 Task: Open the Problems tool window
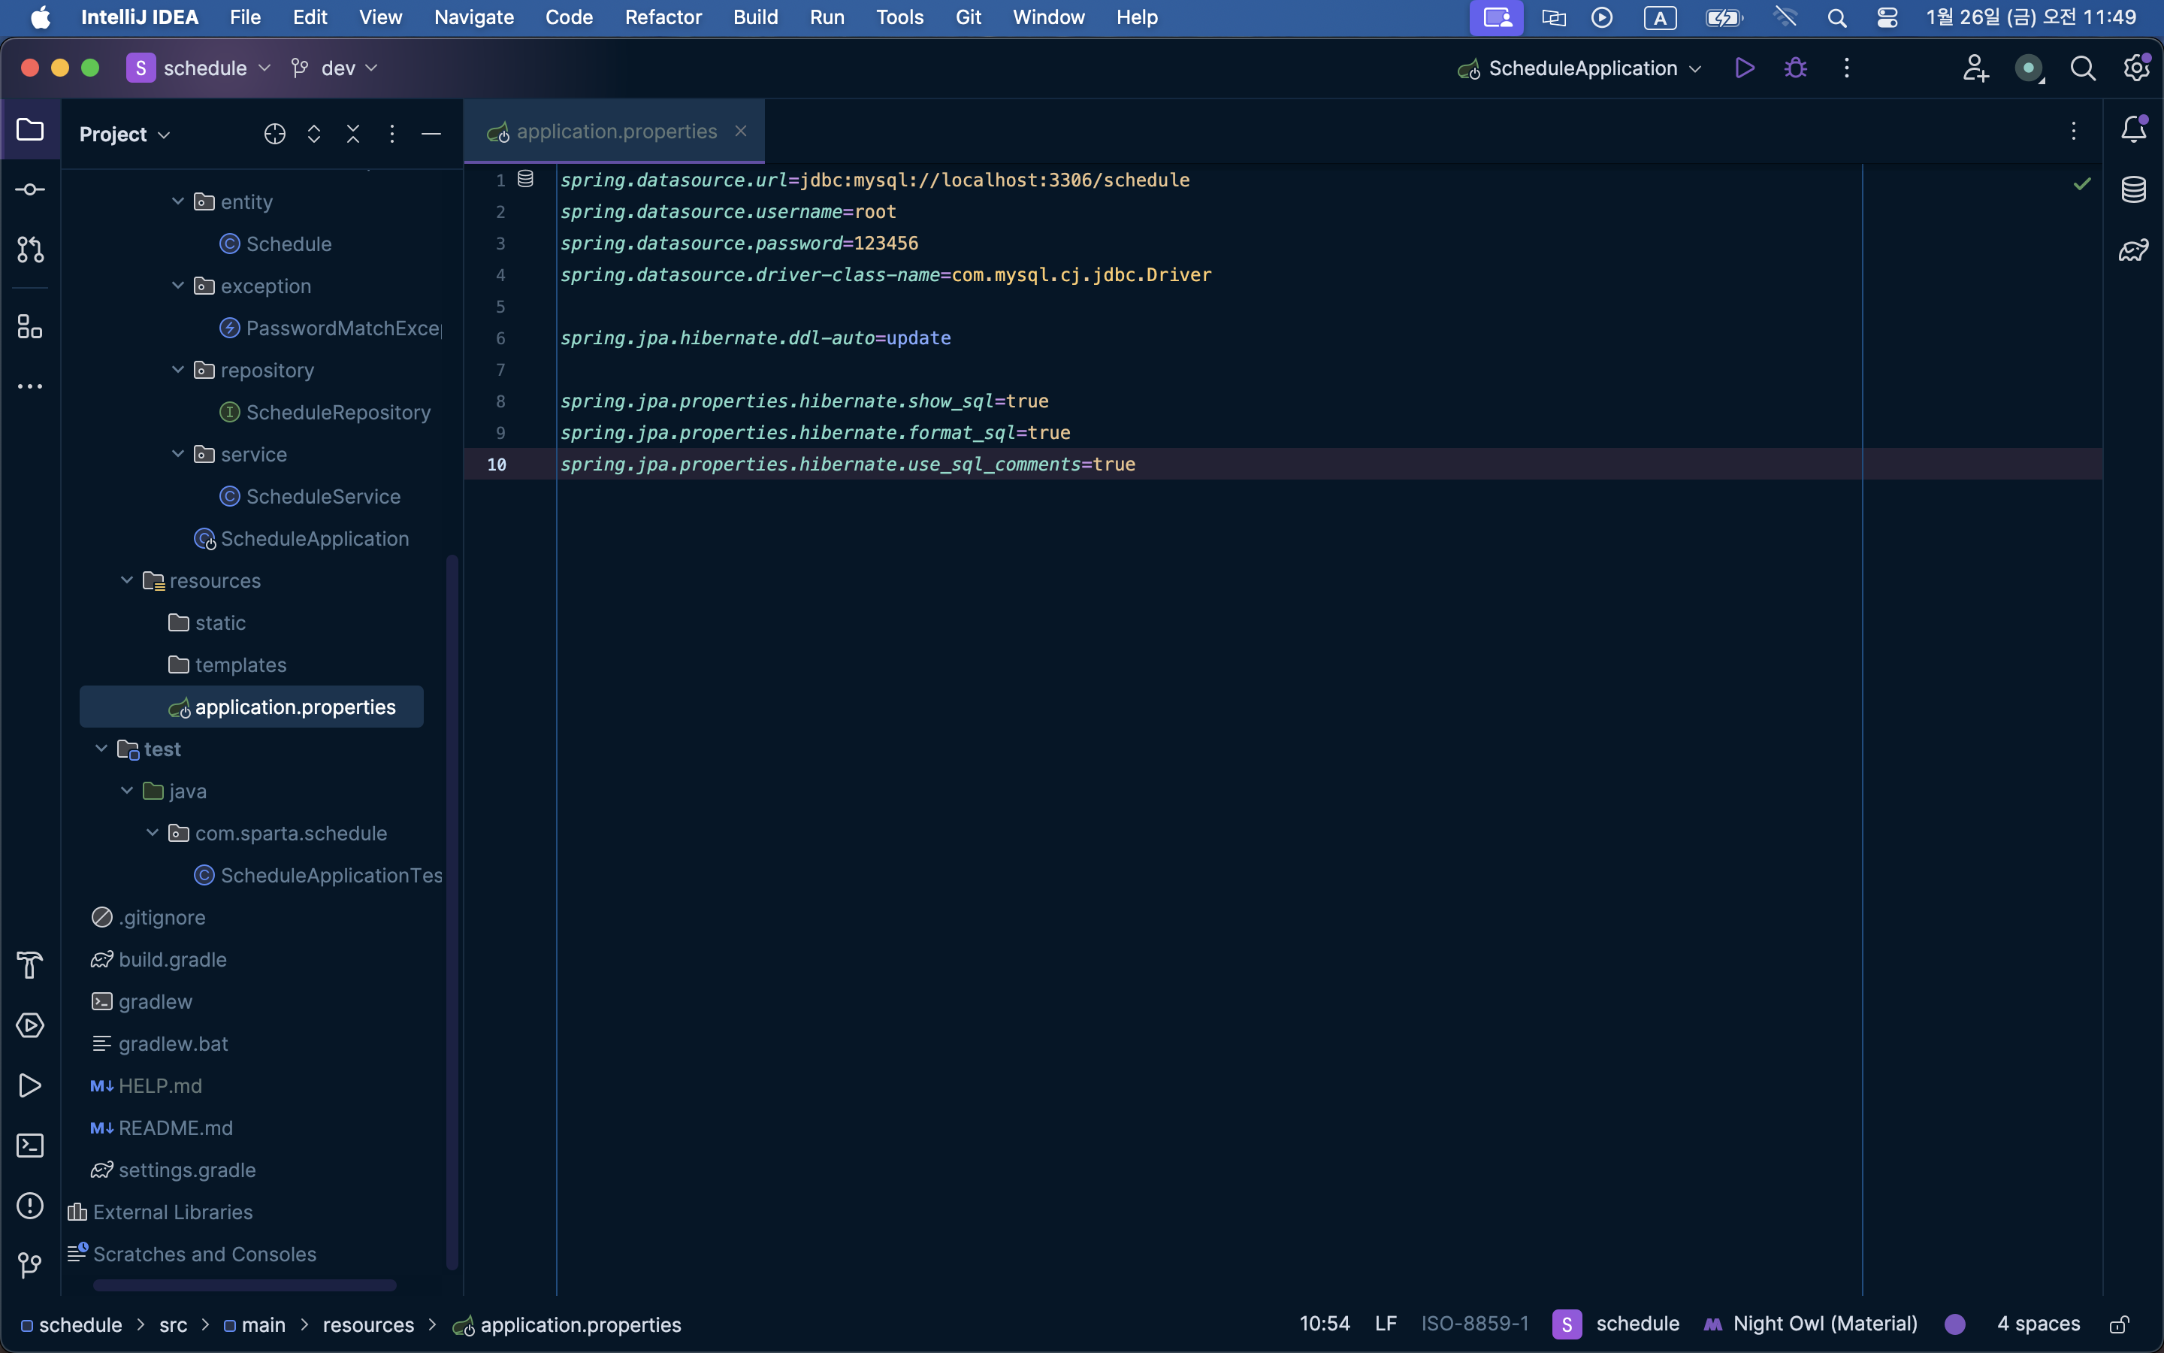coord(29,1206)
